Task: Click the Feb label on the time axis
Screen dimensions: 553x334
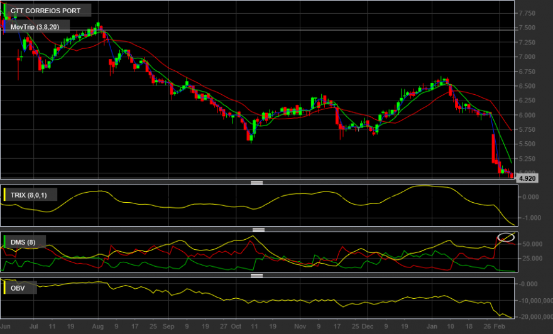Action: pos(499,326)
